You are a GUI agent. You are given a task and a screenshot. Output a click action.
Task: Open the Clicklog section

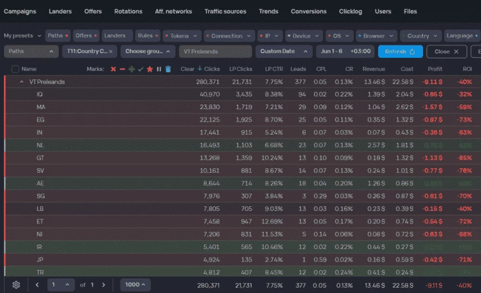[x=351, y=11]
